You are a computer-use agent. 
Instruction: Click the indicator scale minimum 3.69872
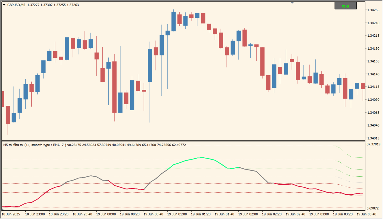coord(373,208)
